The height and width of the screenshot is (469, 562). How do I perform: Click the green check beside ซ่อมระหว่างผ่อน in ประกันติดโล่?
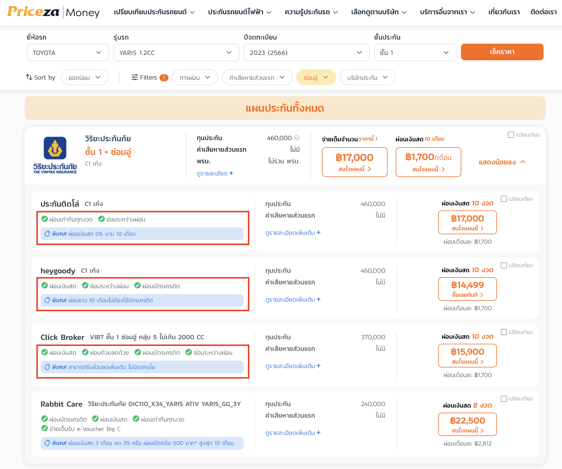[x=102, y=219]
